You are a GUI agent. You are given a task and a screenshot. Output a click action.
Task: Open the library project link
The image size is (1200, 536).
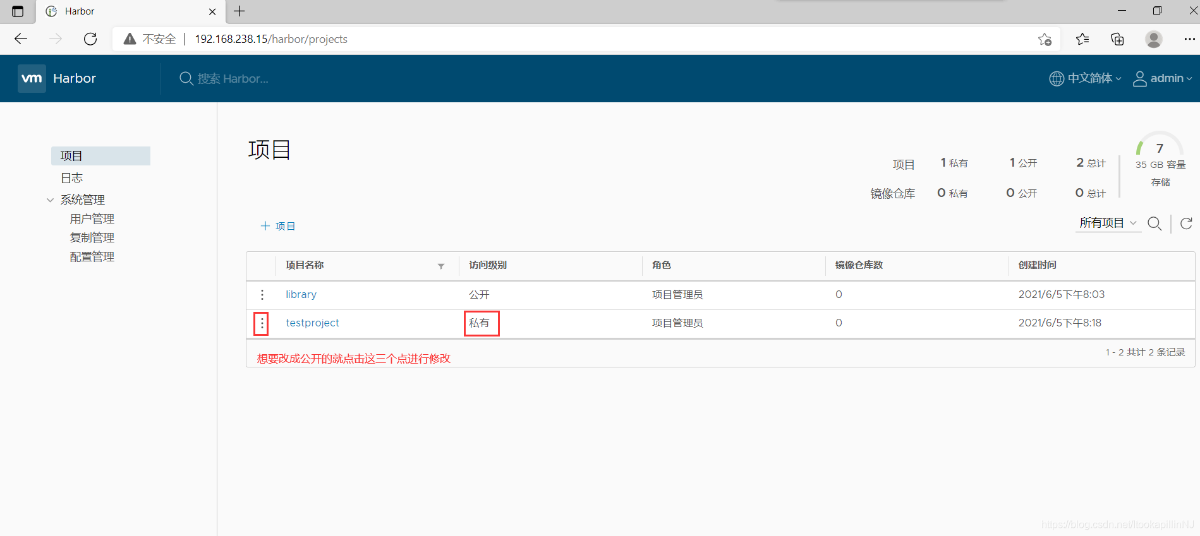[x=301, y=295]
